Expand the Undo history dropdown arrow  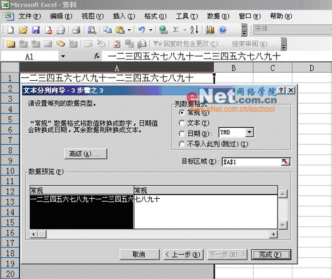[151, 30]
